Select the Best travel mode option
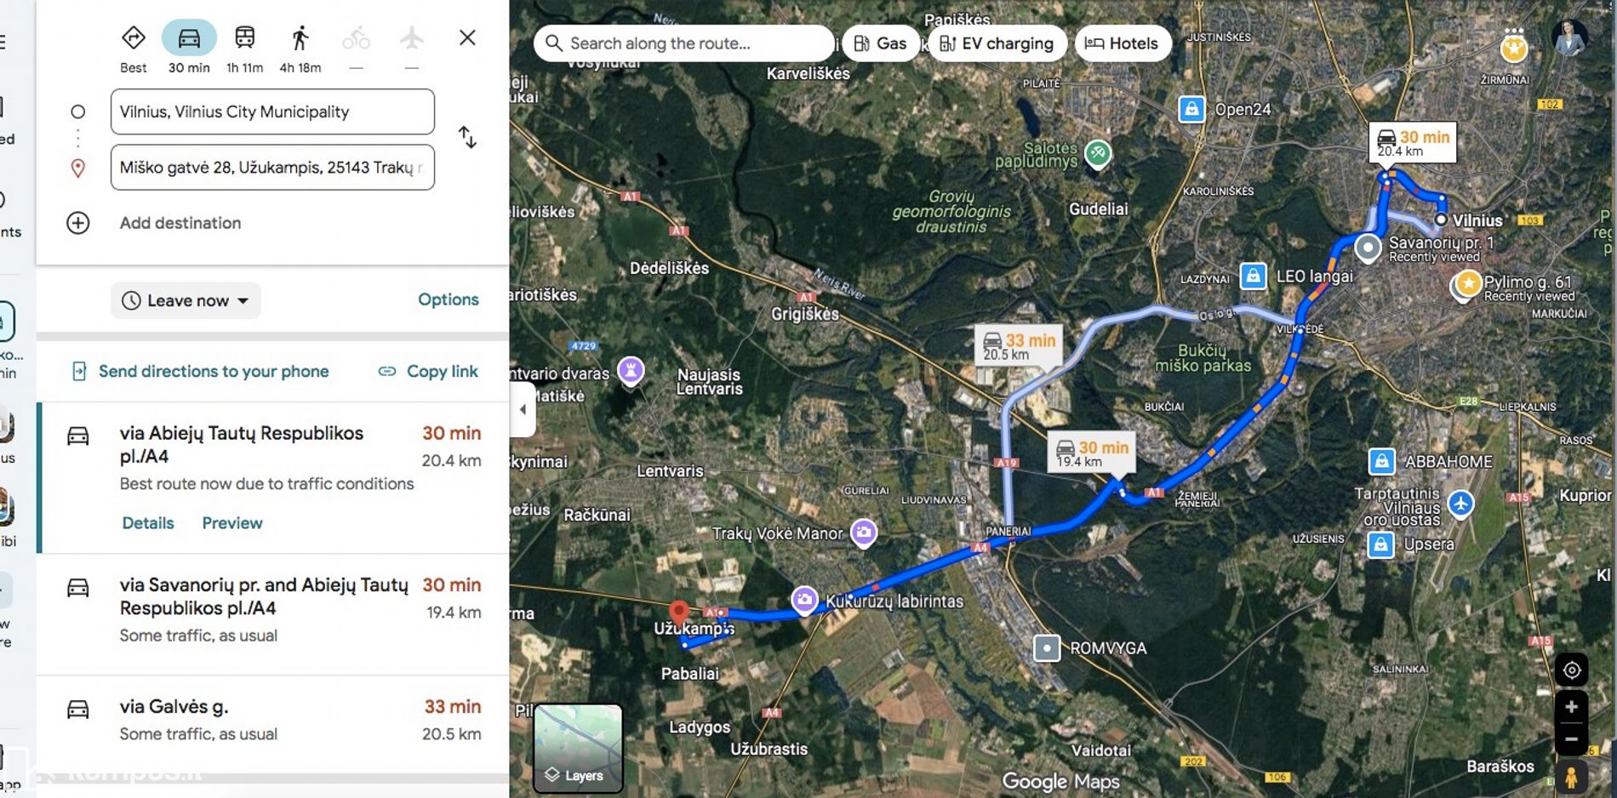1617x798 pixels. click(134, 38)
